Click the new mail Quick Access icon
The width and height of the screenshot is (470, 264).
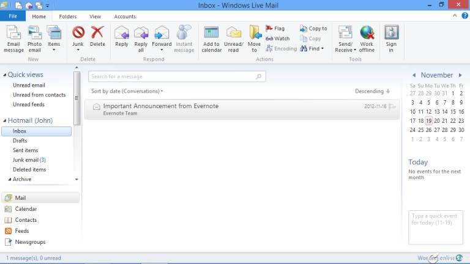click(18, 5)
